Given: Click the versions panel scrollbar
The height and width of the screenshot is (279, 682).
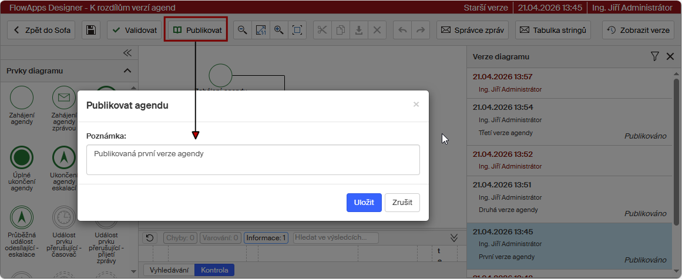Looking at the screenshot, I should [x=676, y=152].
